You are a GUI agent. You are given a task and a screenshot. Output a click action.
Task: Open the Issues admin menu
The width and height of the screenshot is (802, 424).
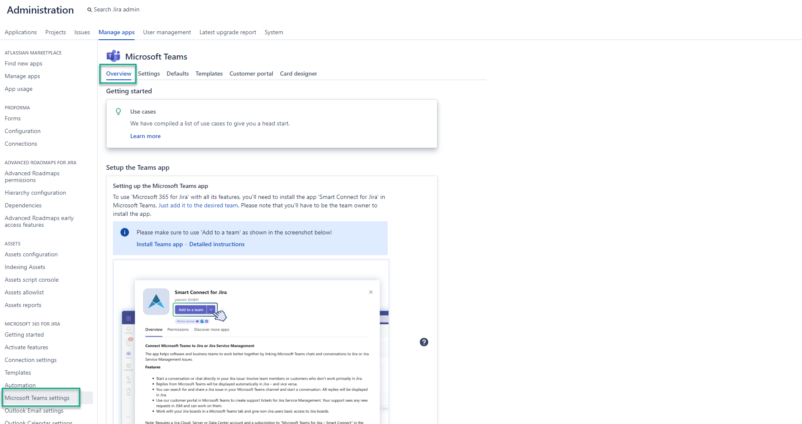point(82,32)
